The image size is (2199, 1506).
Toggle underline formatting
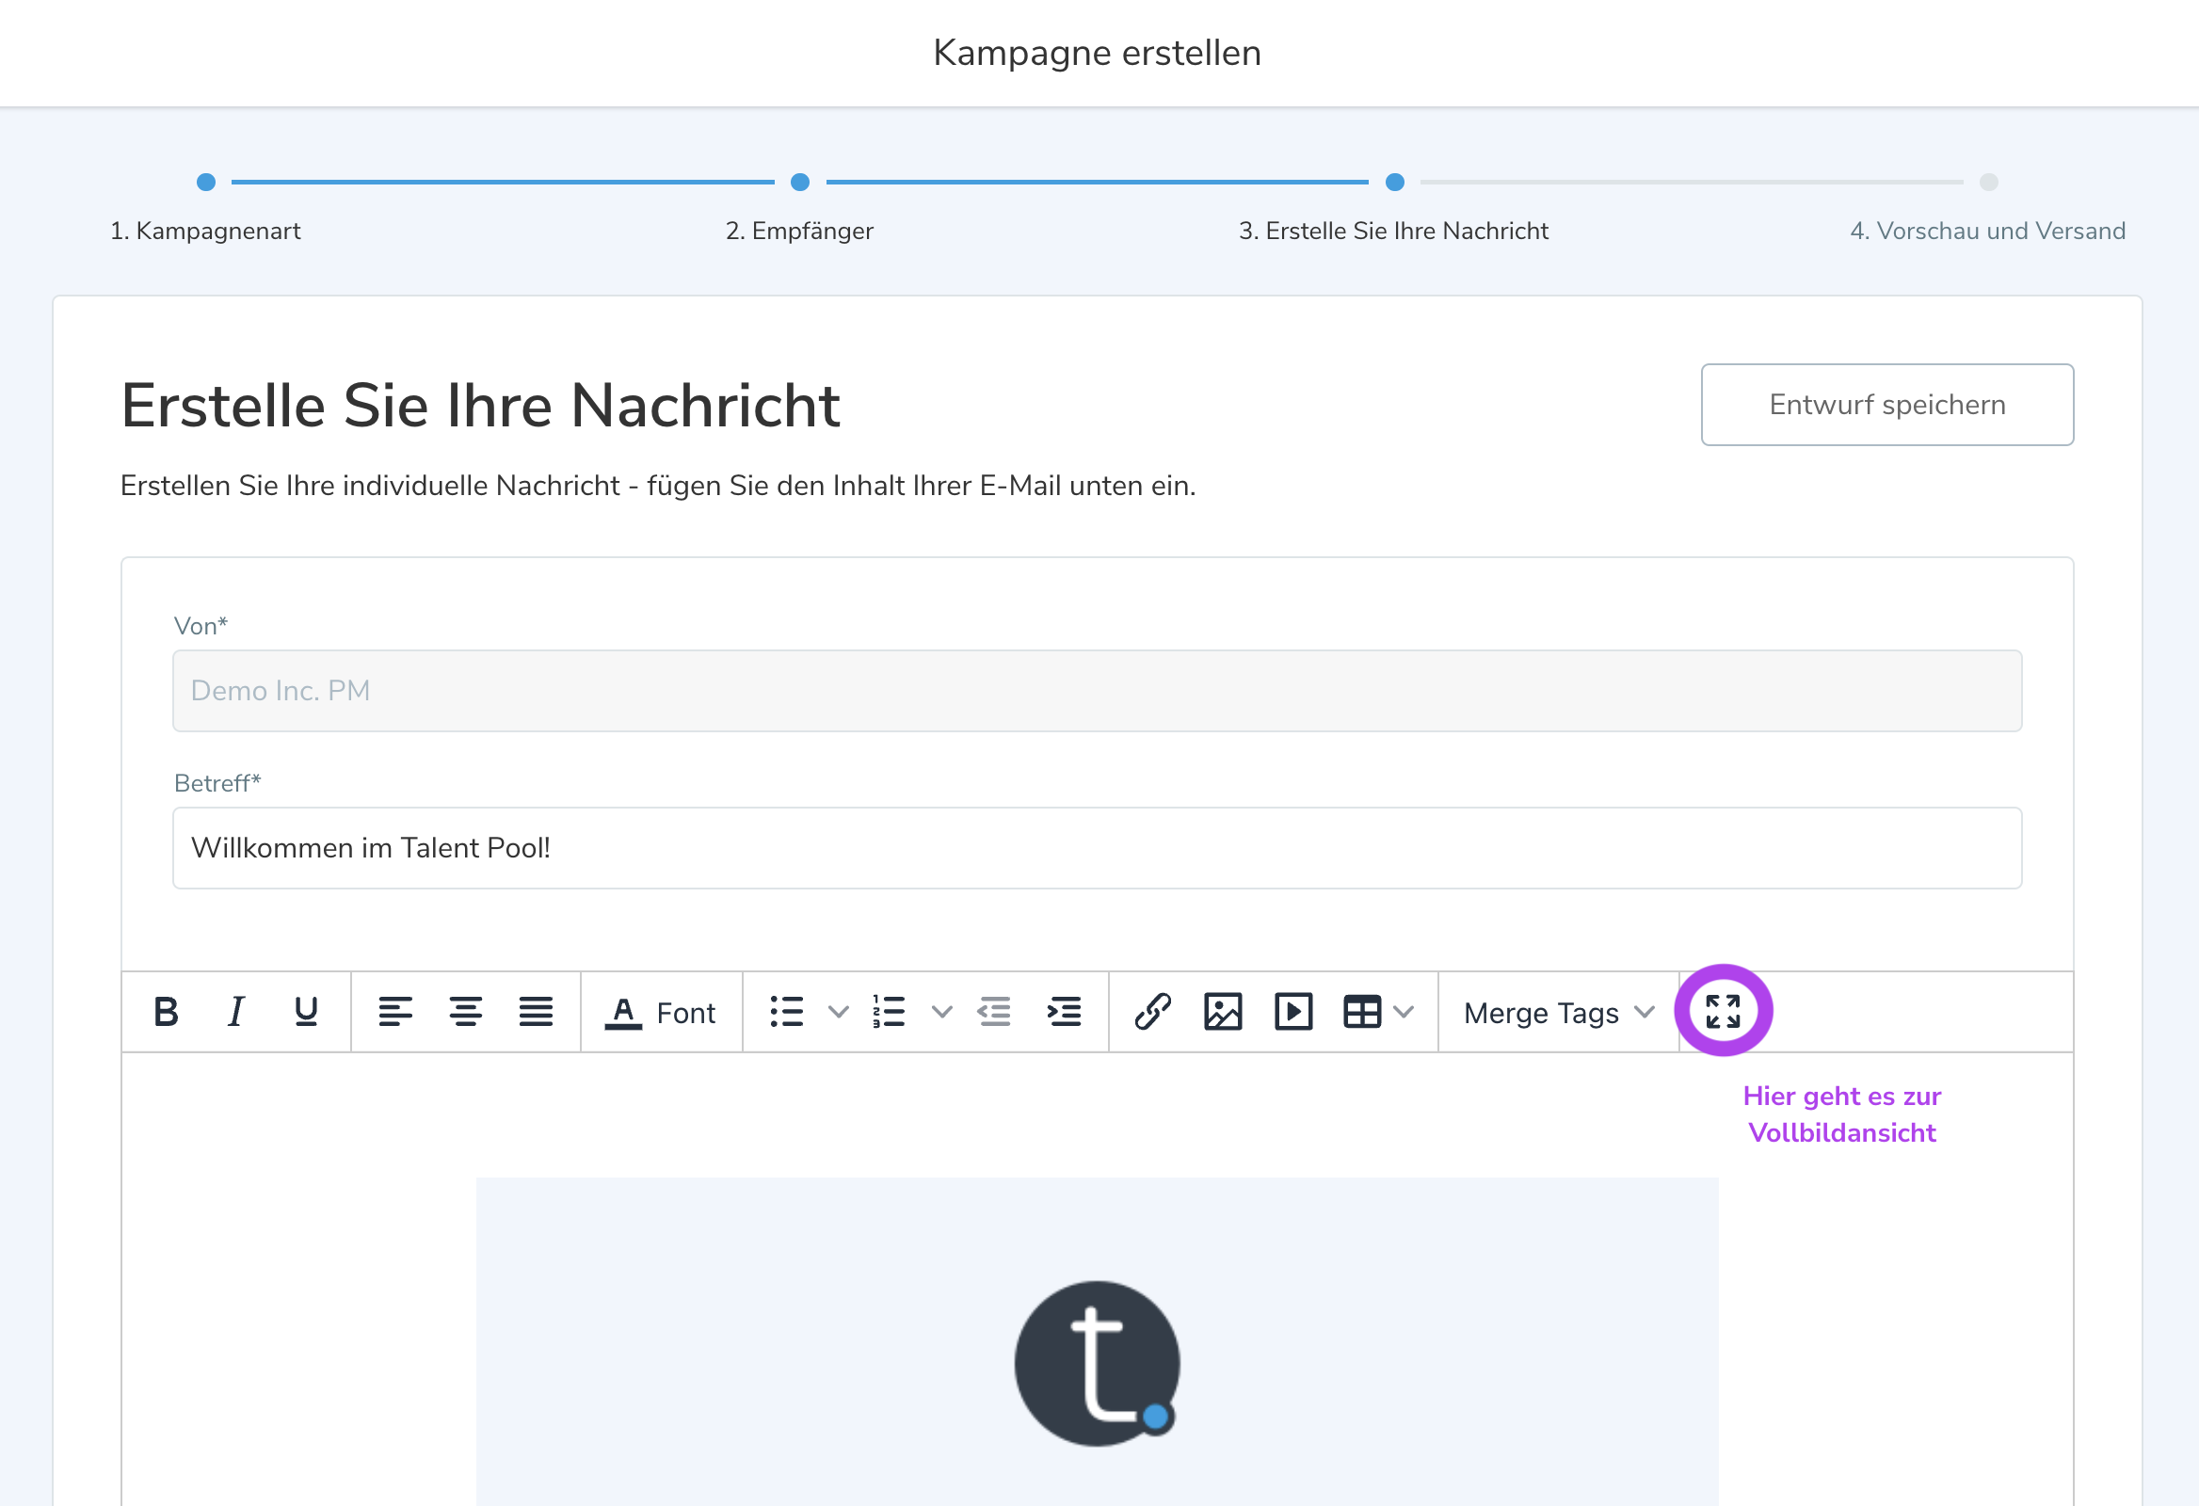coord(306,1011)
